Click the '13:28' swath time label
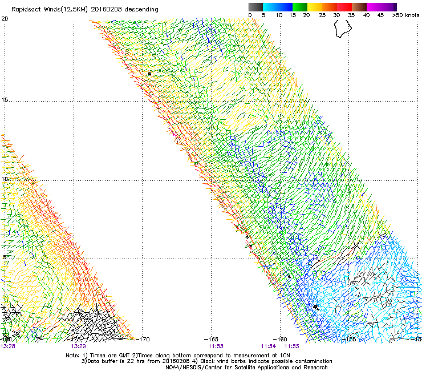The width and height of the screenshot is (422, 371). (x=8, y=346)
